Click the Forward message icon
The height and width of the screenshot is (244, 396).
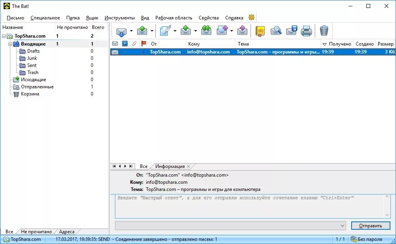point(222,30)
